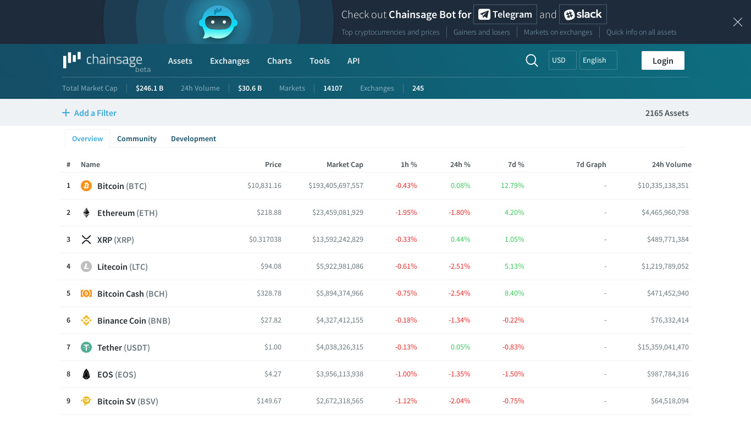The height and width of the screenshot is (422, 751).
Task: Open the Litecoin (LTC) asset link
Action: (x=123, y=267)
